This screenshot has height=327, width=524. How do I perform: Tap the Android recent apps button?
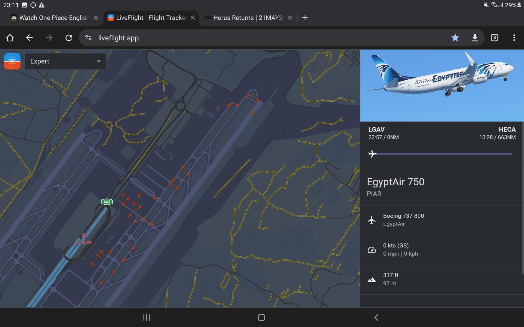[x=147, y=317]
